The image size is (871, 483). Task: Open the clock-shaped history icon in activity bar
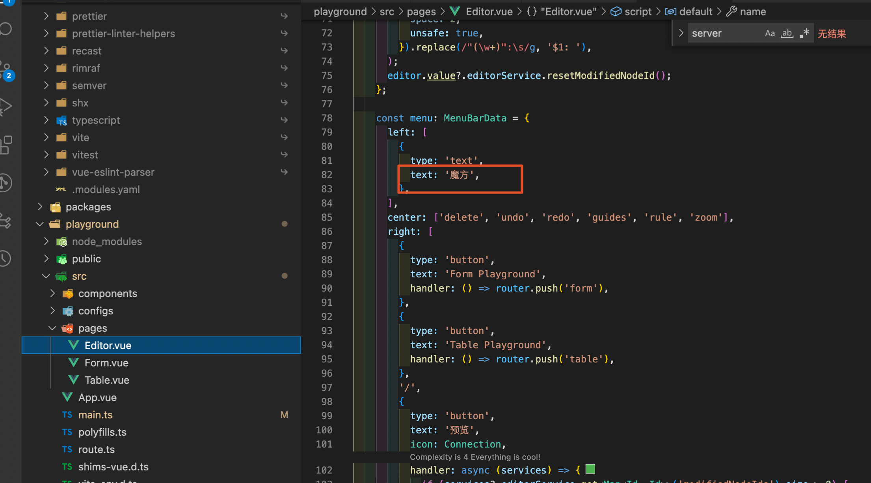click(6, 258)
